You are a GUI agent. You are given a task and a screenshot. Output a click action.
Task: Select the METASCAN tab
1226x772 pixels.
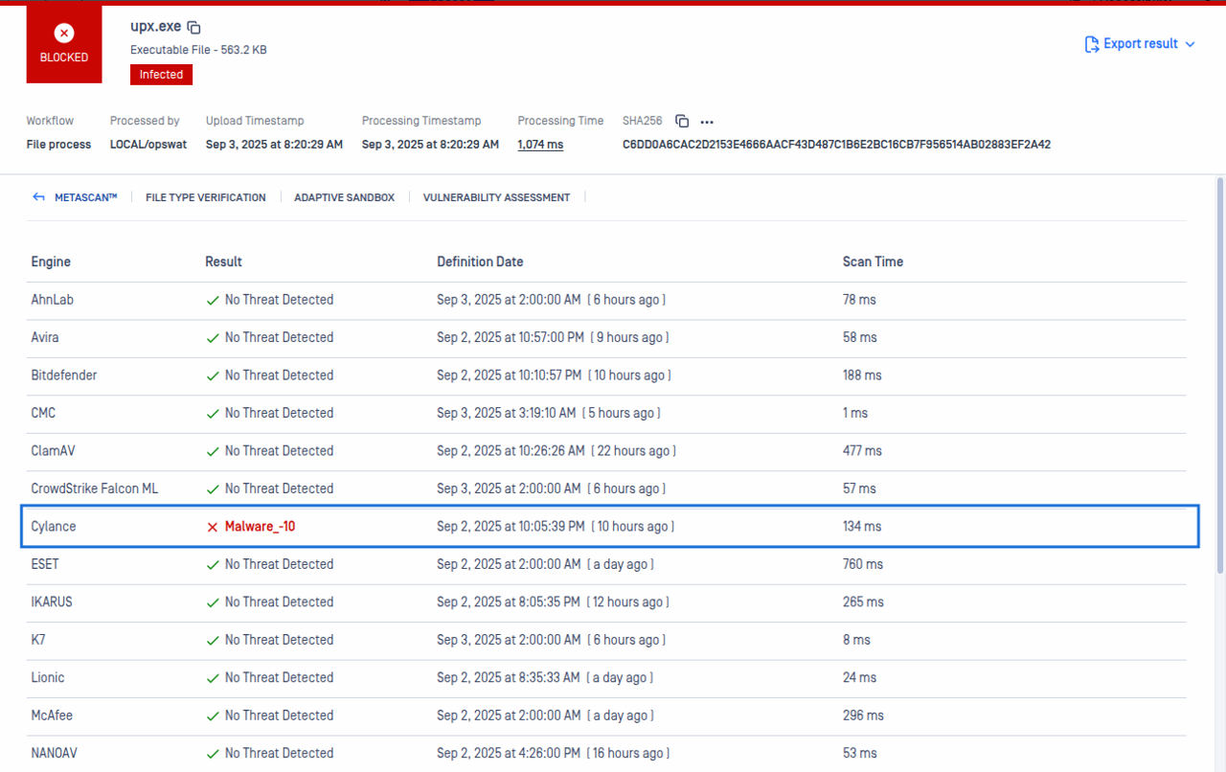point(85,197)
